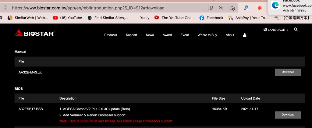Open the YouTube bookmark
The height and width of the screenshot is (128, 312).
[x=67, y=18]
